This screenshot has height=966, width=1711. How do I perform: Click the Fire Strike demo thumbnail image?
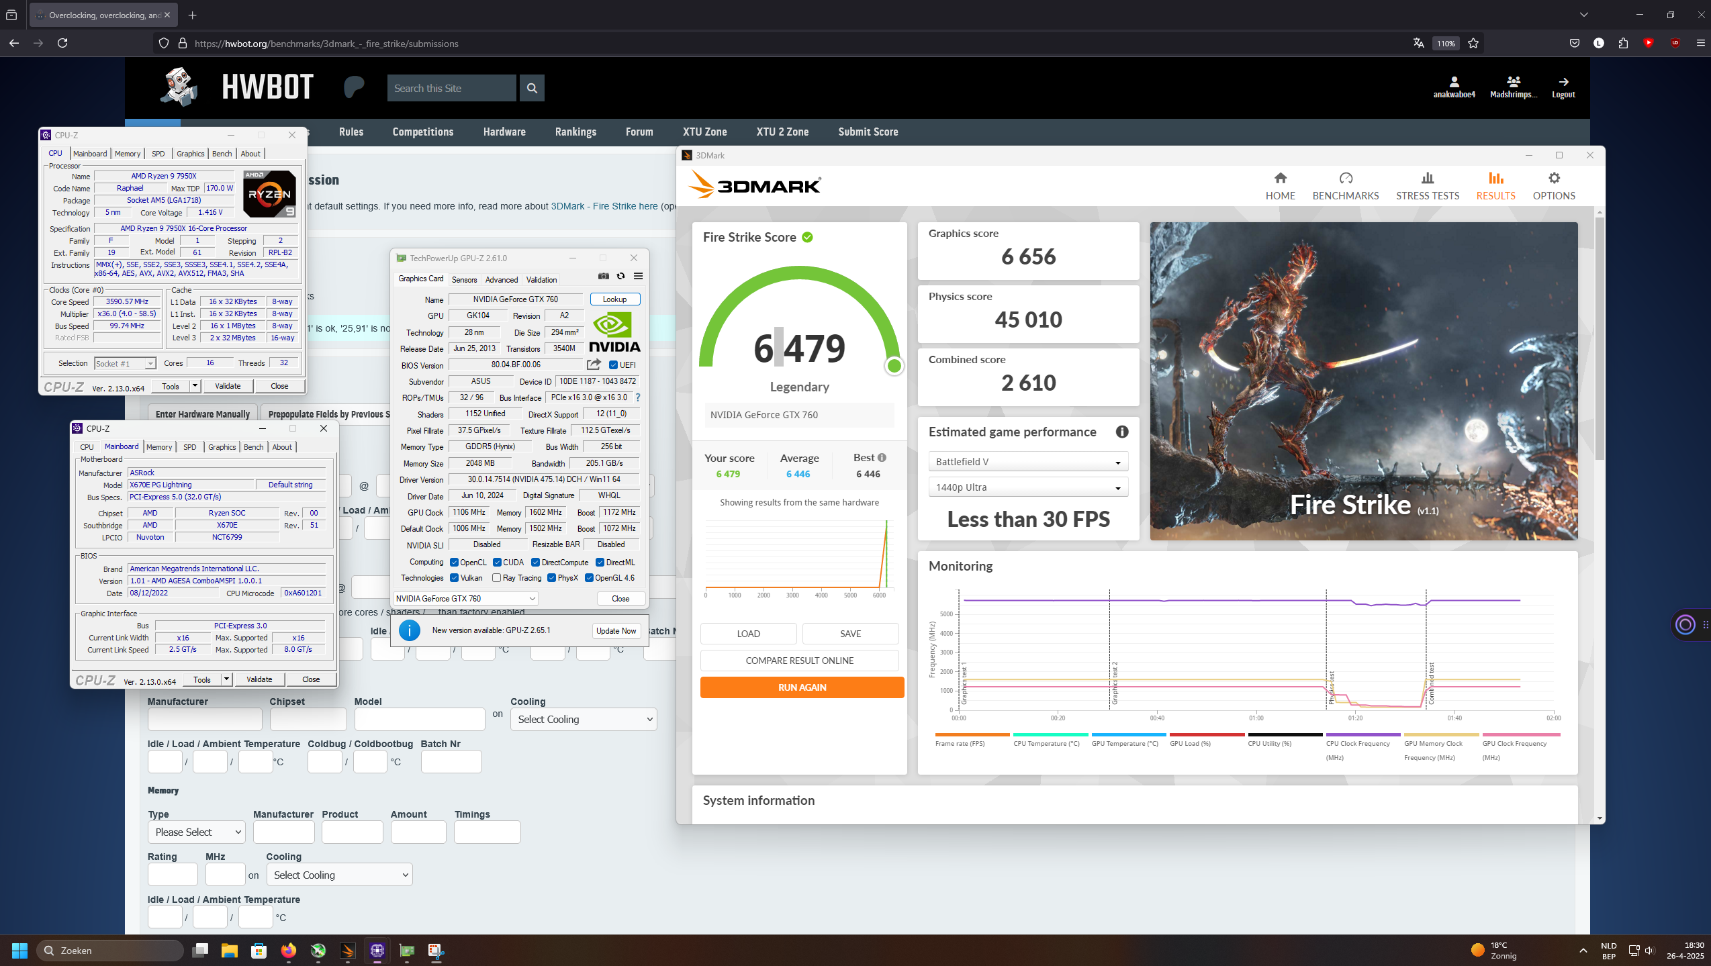(x=1363, y=381)
